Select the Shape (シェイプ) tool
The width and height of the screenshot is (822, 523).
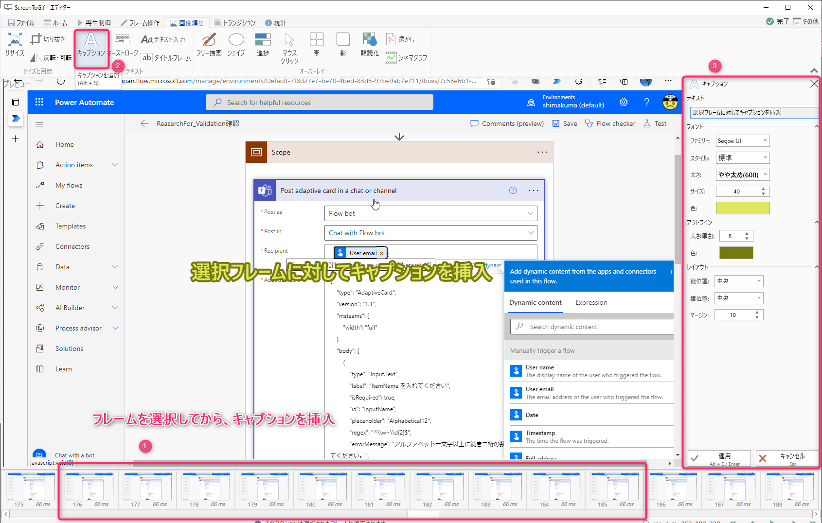[236, 45]
